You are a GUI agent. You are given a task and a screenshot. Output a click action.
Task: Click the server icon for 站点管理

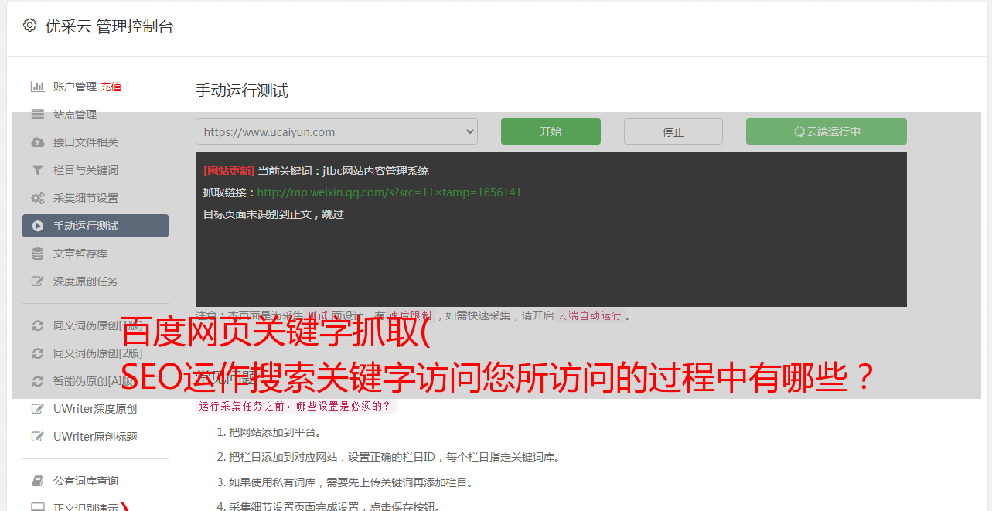coord(37,114)
